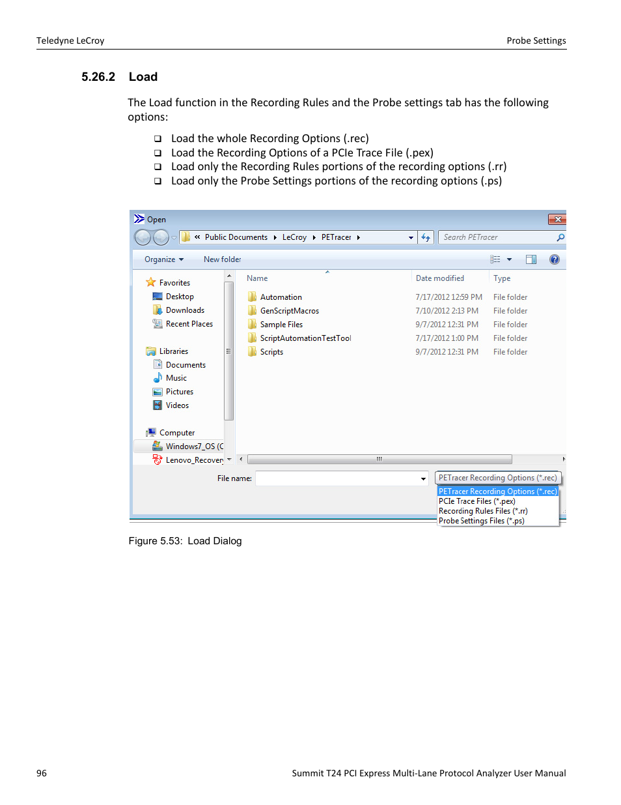Open the preview pane icon
The image size is (621, 805).
tap(531, 259)
